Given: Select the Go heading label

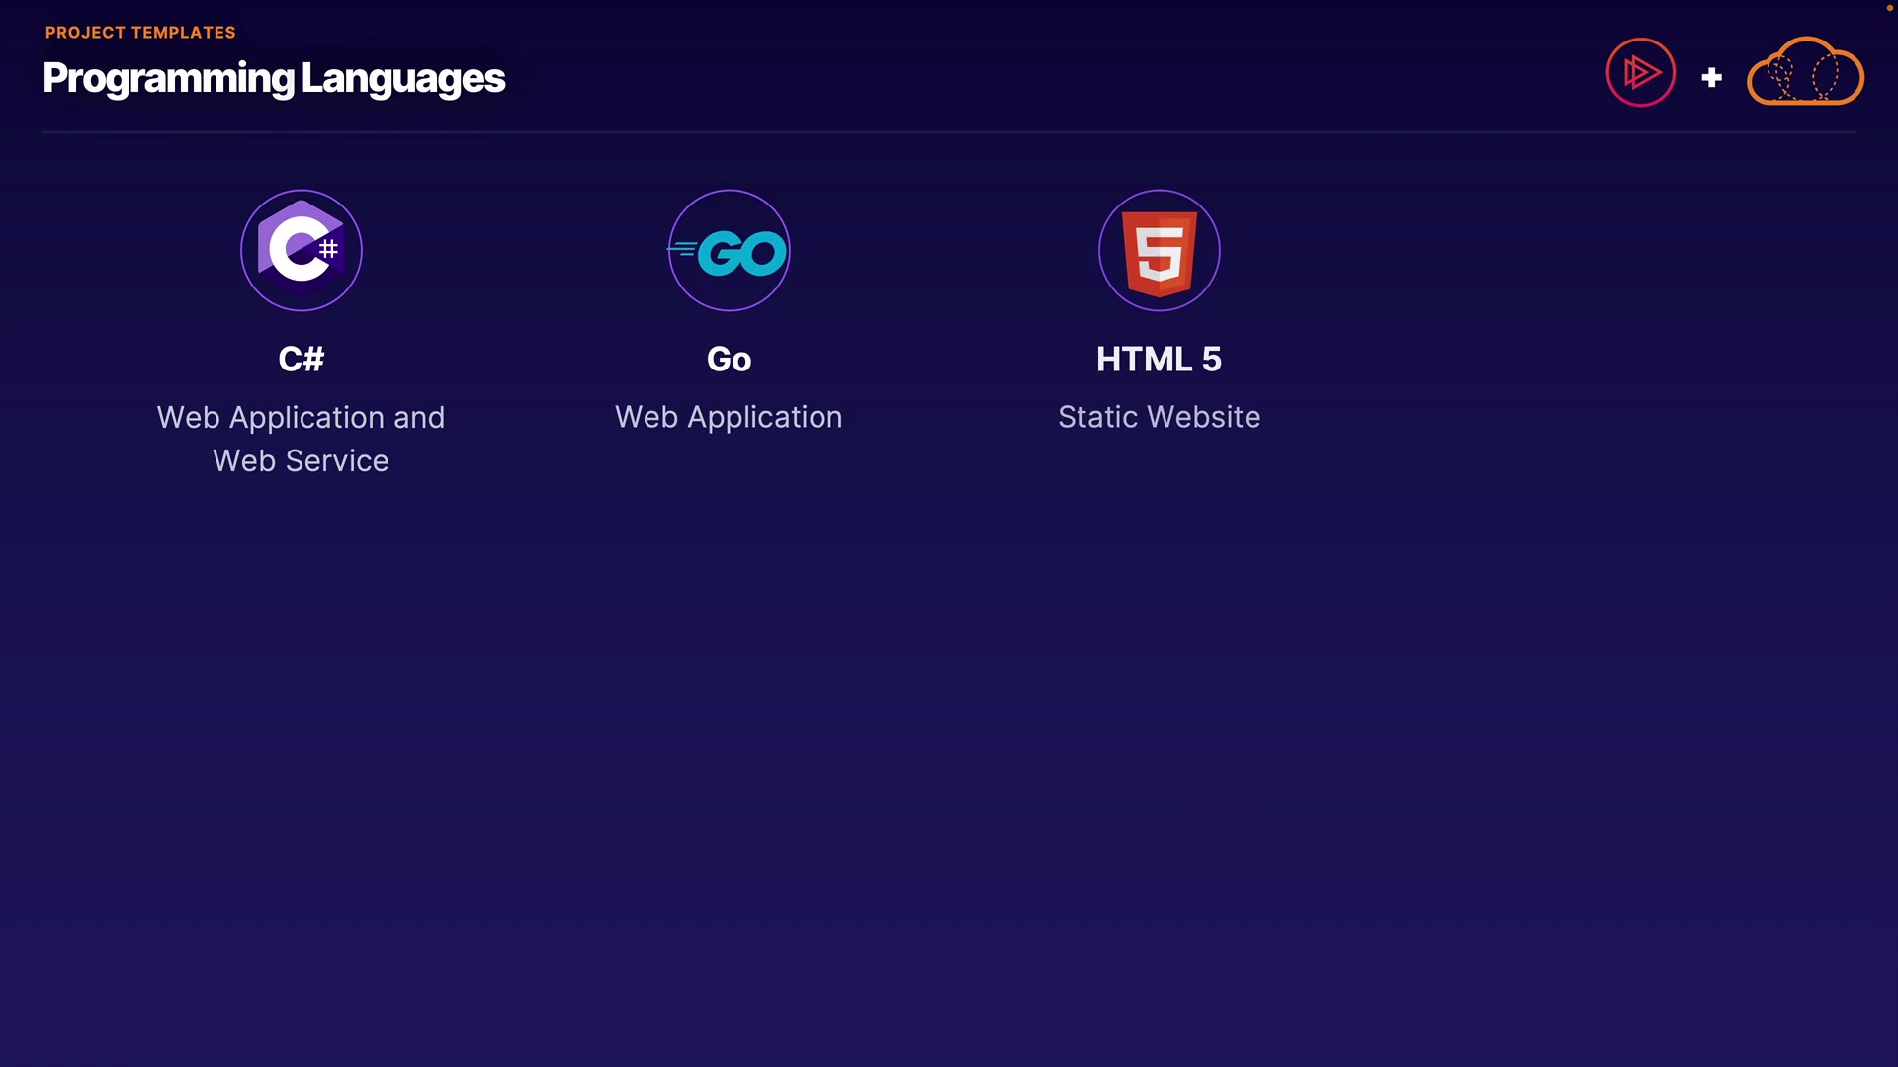Looking at the screenshot, I should click(729, 359).
